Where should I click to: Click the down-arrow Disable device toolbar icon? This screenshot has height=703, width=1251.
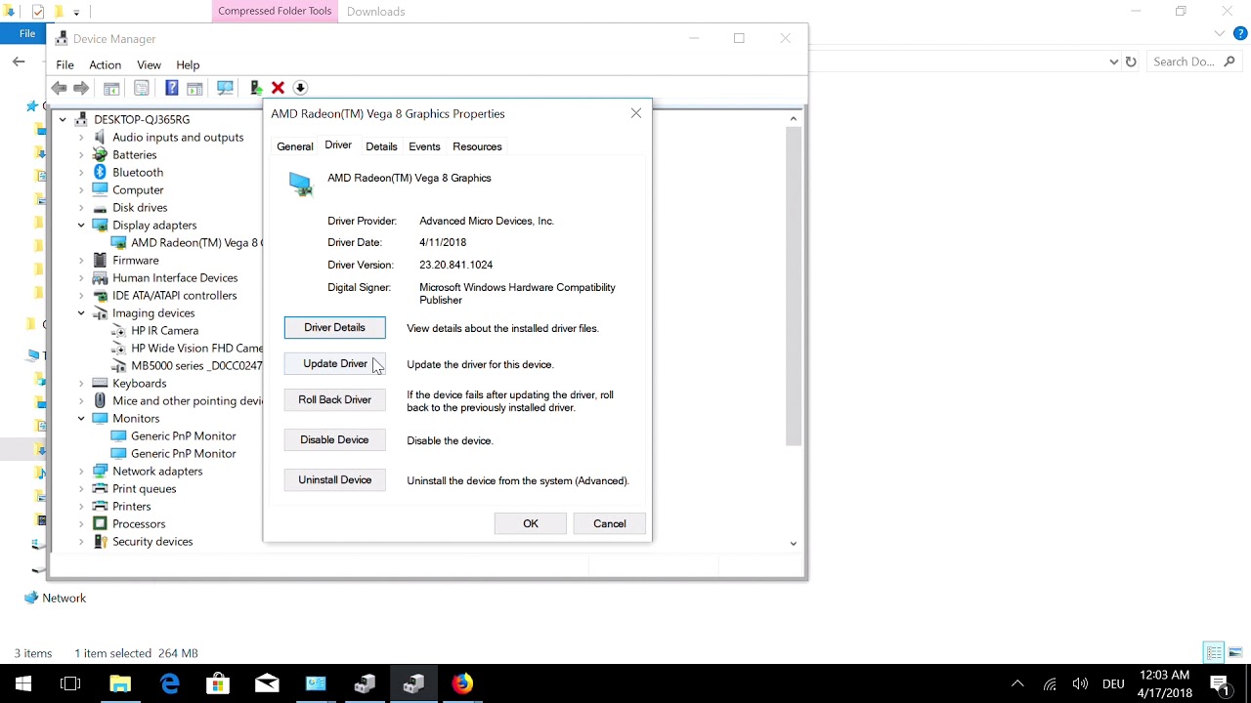coord(300,88)
